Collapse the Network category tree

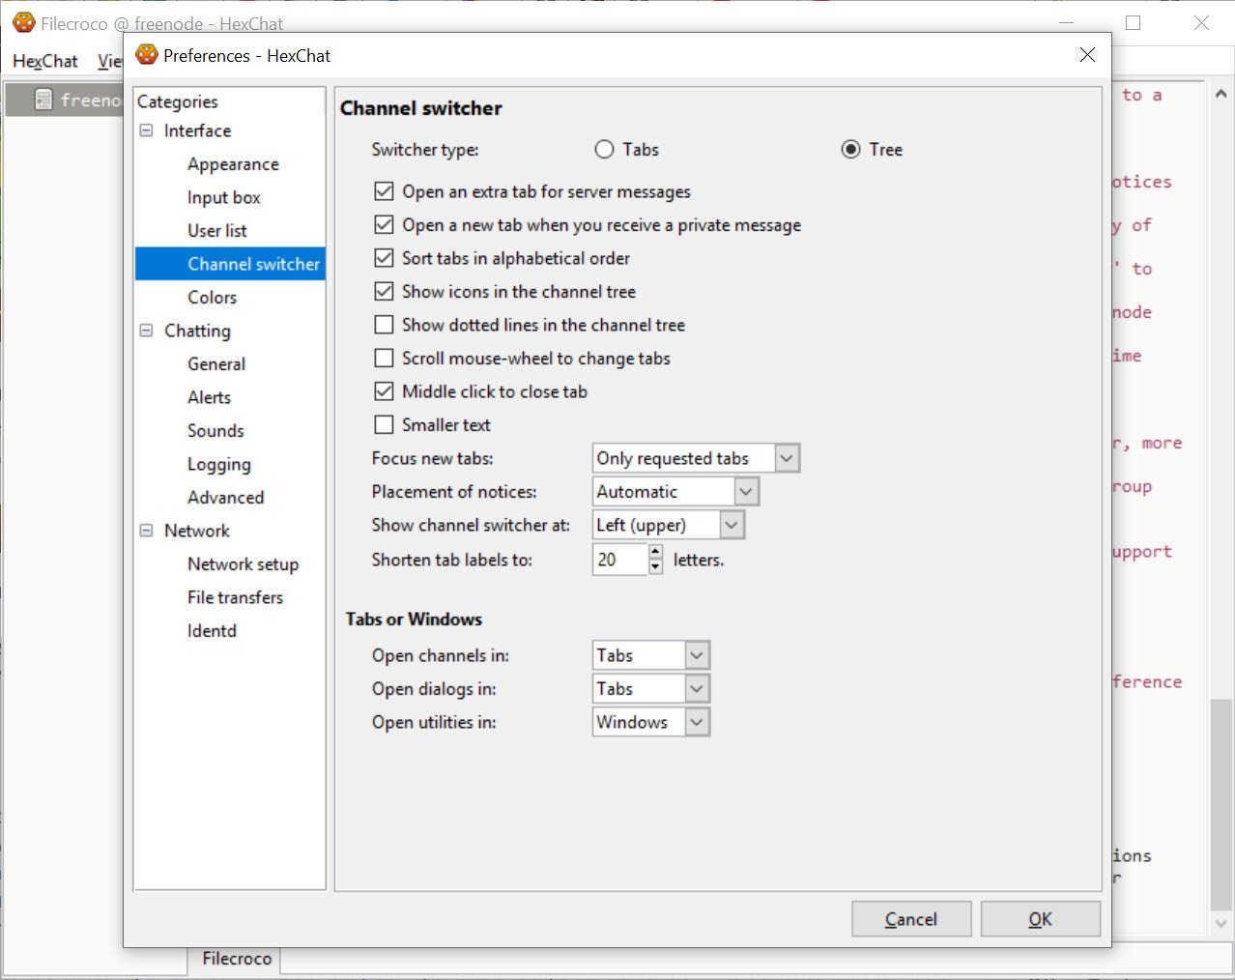[x=146, y=531]
